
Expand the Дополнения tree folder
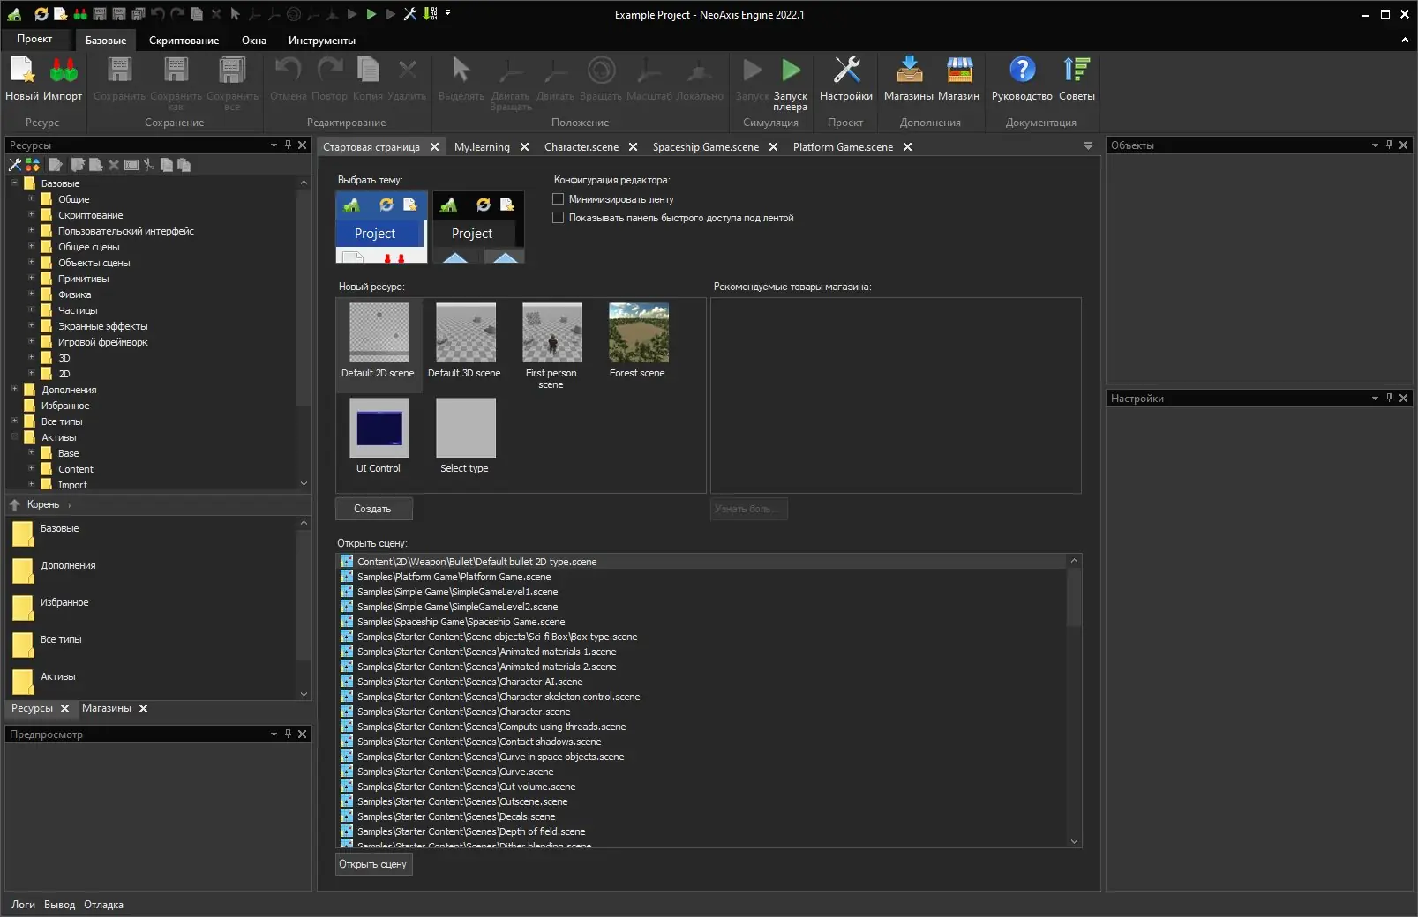pos(14,389)
